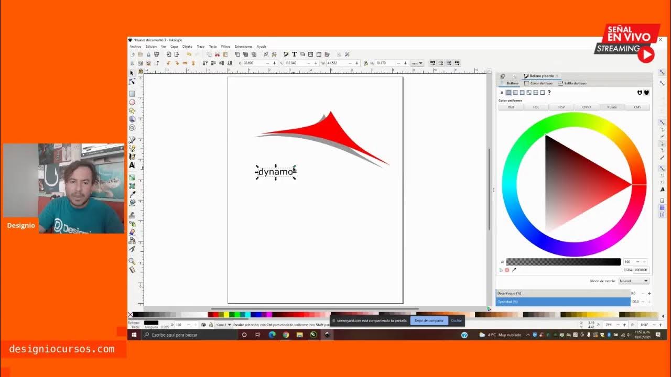Open the units mm dropdown
Screen dimensions: 671x377
pos(417,63)
